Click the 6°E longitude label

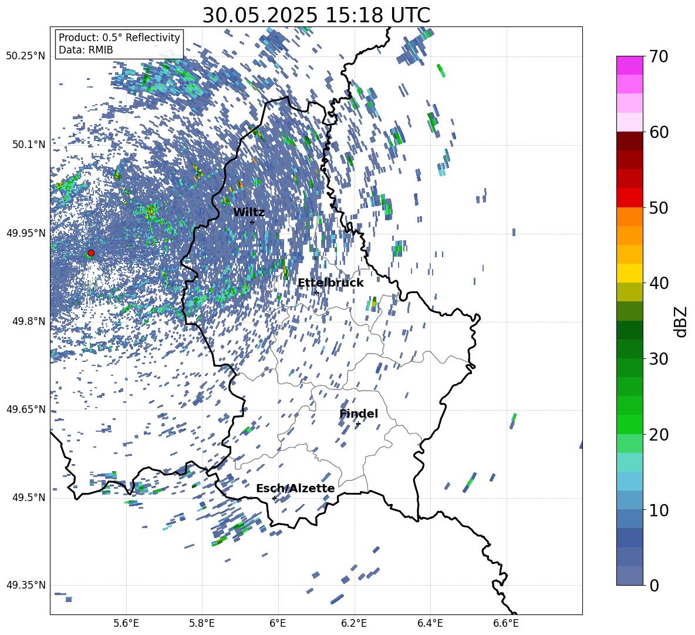(x=278, y=623)
